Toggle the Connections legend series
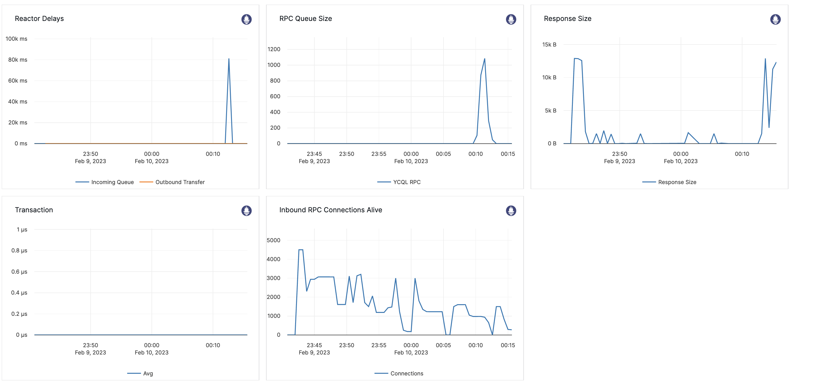 [x=399, y=373]
